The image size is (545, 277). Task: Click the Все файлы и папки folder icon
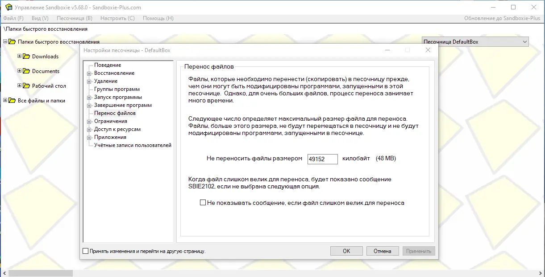[x=12, y=101]
